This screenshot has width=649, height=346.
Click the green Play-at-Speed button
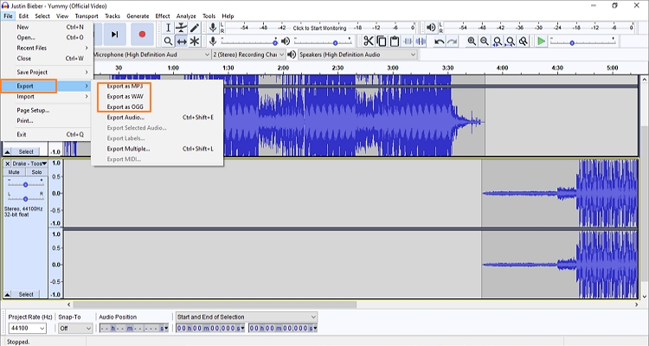pyautogui.click(x=541, y=41)
